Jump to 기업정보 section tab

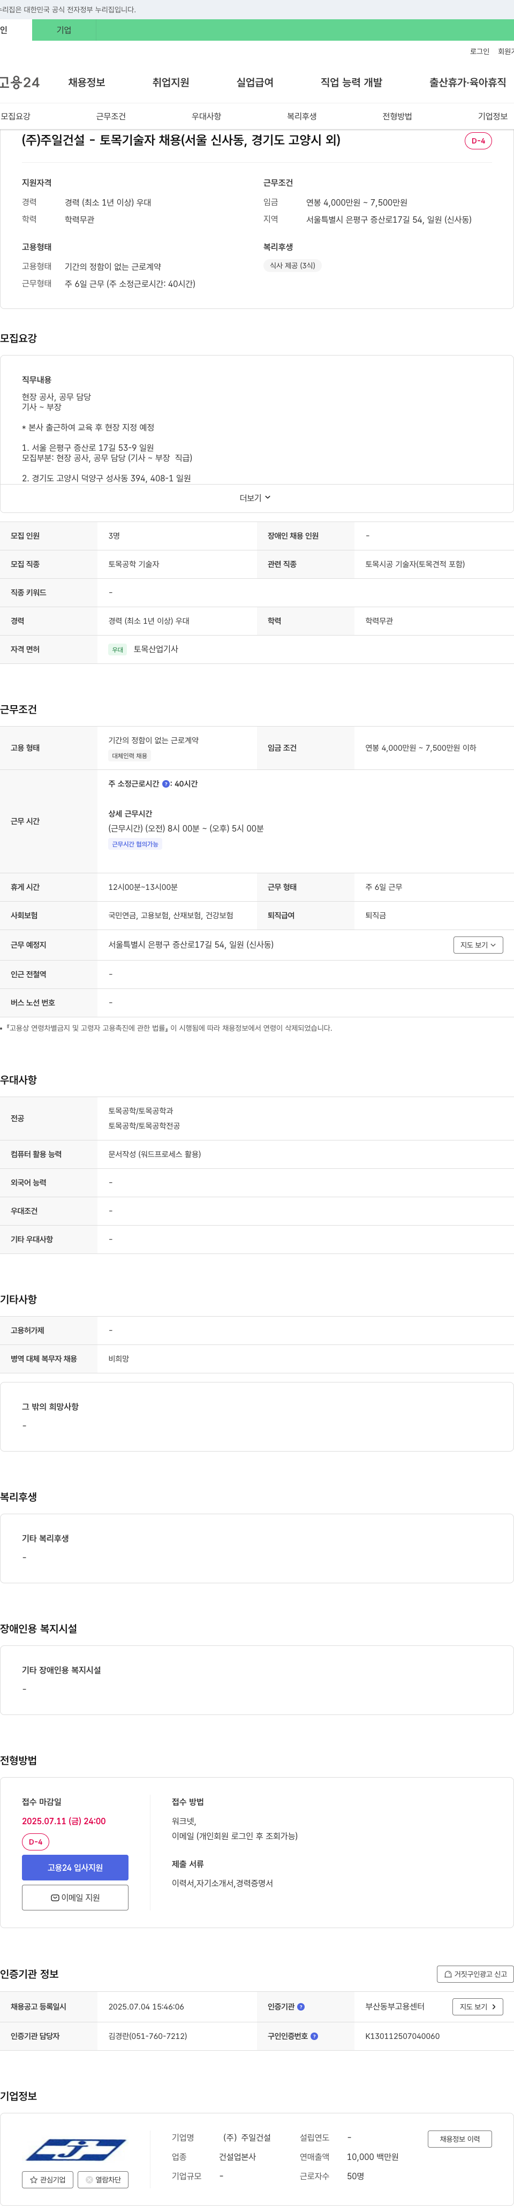(493, 117)
